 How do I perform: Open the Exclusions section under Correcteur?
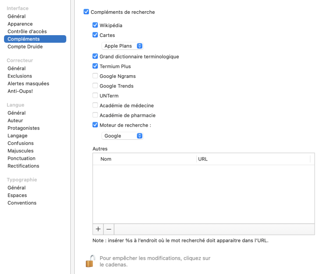(20, 76)
